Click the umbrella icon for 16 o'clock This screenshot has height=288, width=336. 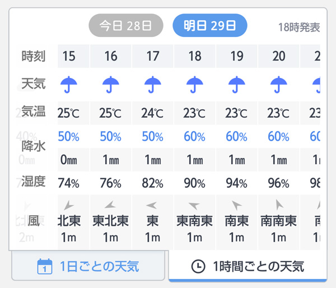(x=111, y=85)
